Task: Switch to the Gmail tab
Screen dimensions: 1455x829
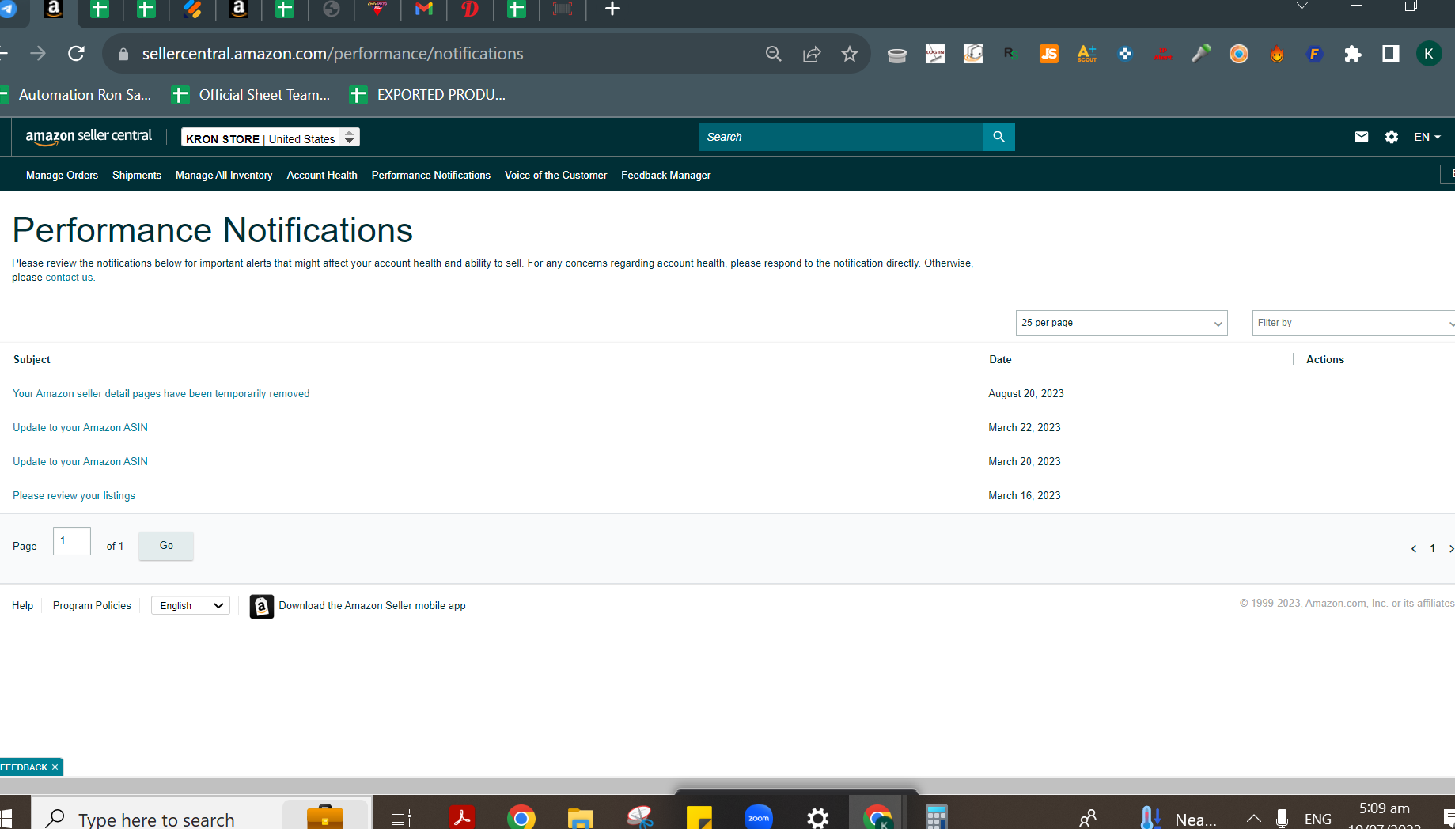Action: pos(424,9)
